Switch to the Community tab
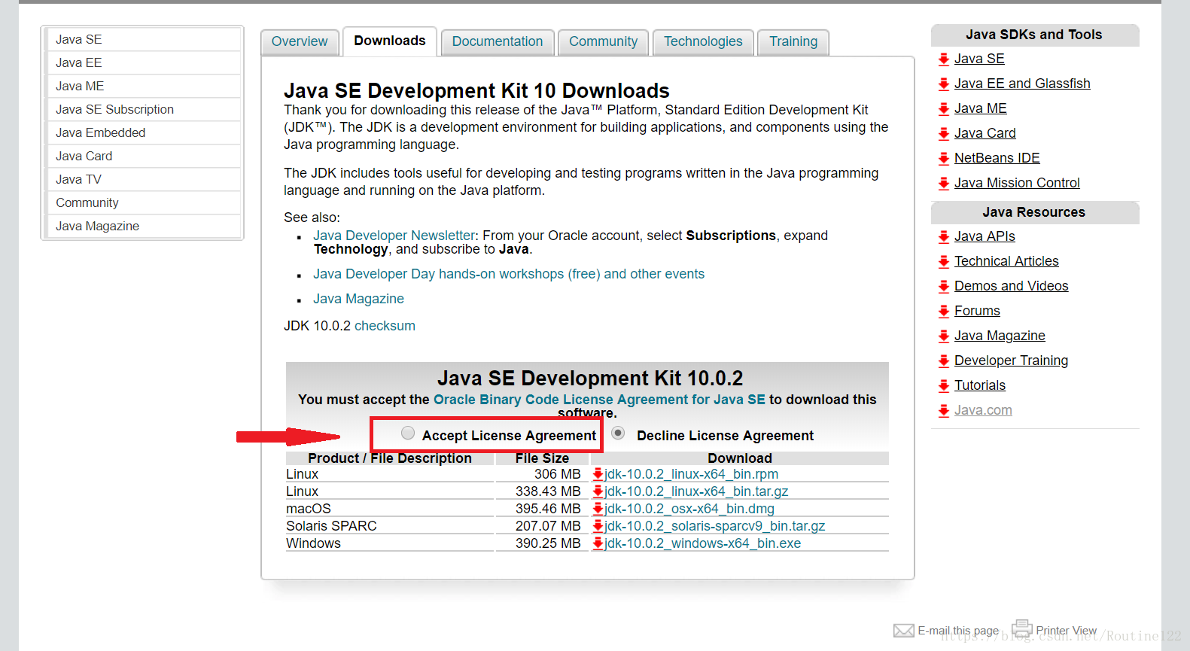Image resolution: width=1190 pixels, height=651 pixels. (604, 41)
